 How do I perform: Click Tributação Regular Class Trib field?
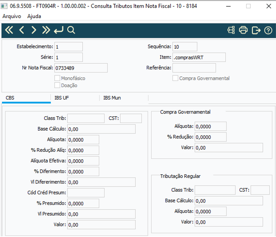[x=215, y=190]
